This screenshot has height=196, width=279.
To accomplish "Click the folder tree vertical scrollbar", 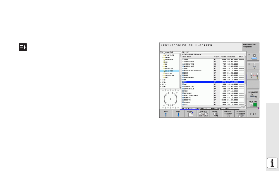I will (180, 71).
